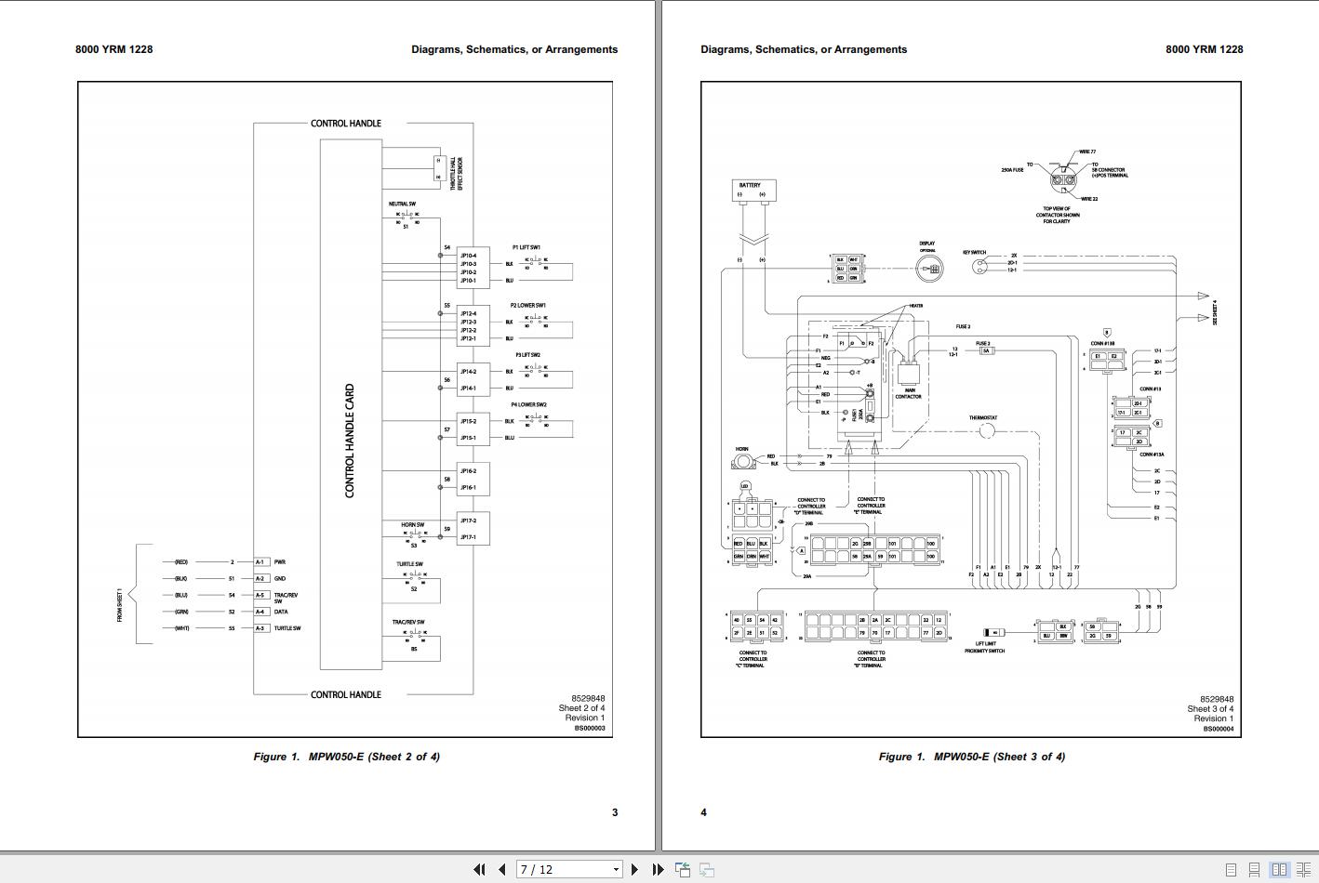Advance to the next page

point(634,869)
